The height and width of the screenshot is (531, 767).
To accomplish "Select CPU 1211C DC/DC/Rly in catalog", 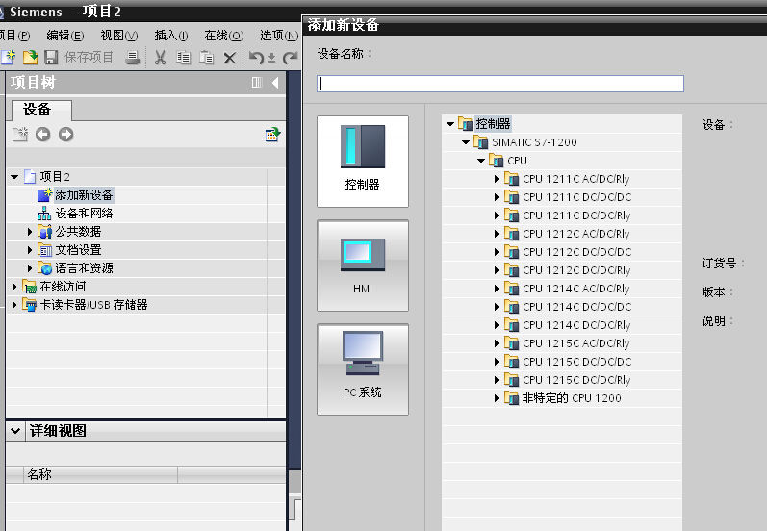I will pos(576,215).
